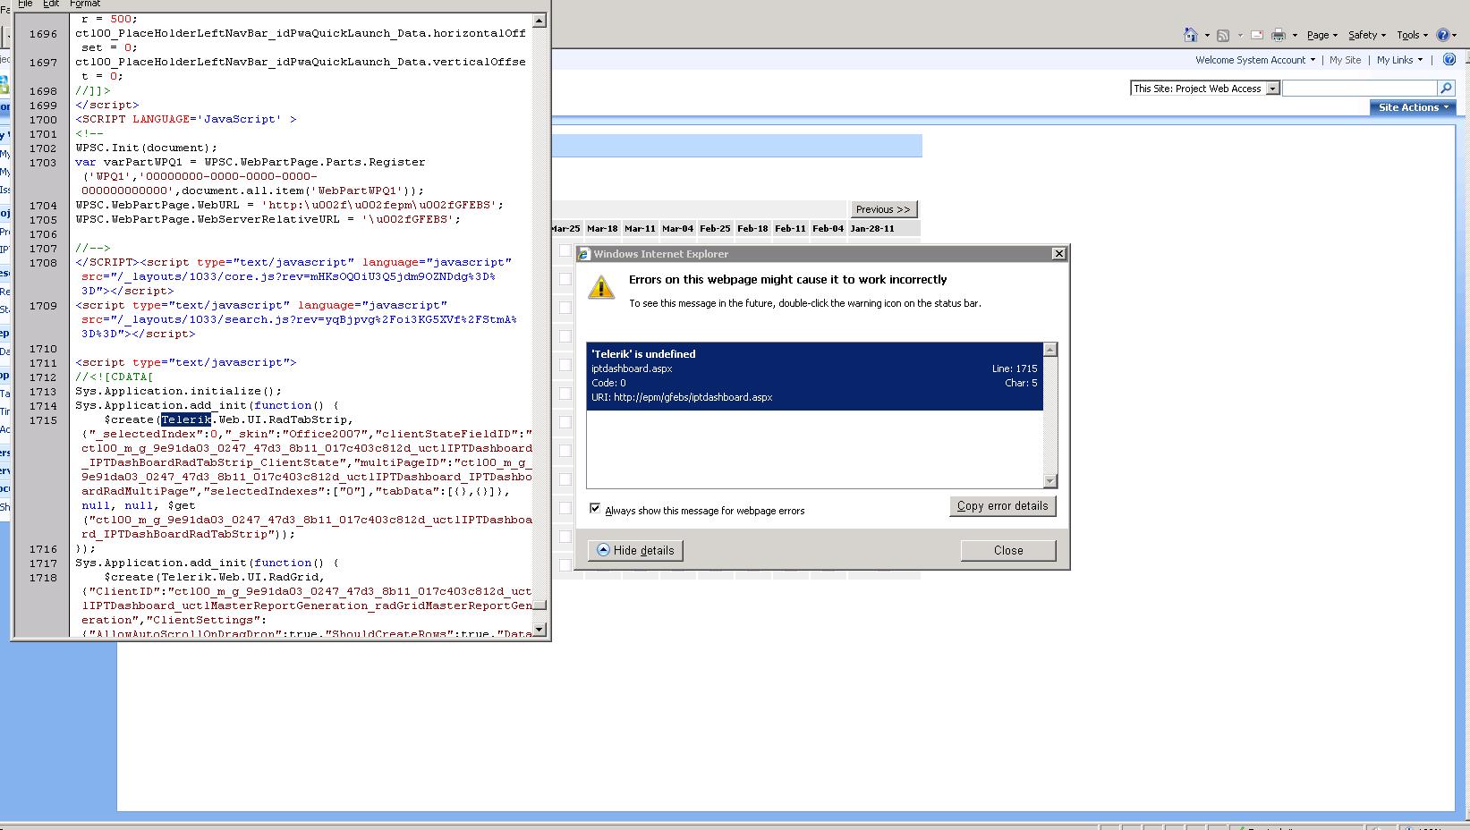Expand the Welcome System Account menu
The height and width of the screenshot is (830, 1470).
click(1255, 60)
